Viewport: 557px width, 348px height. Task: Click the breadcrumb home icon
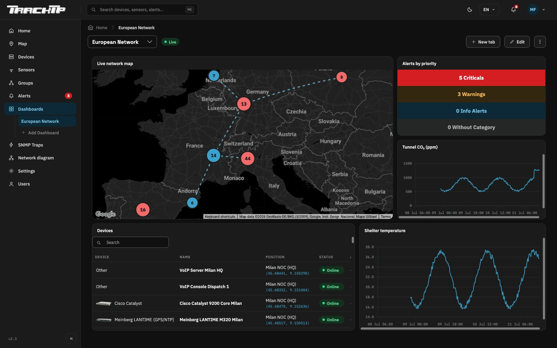tap(91, 27)
